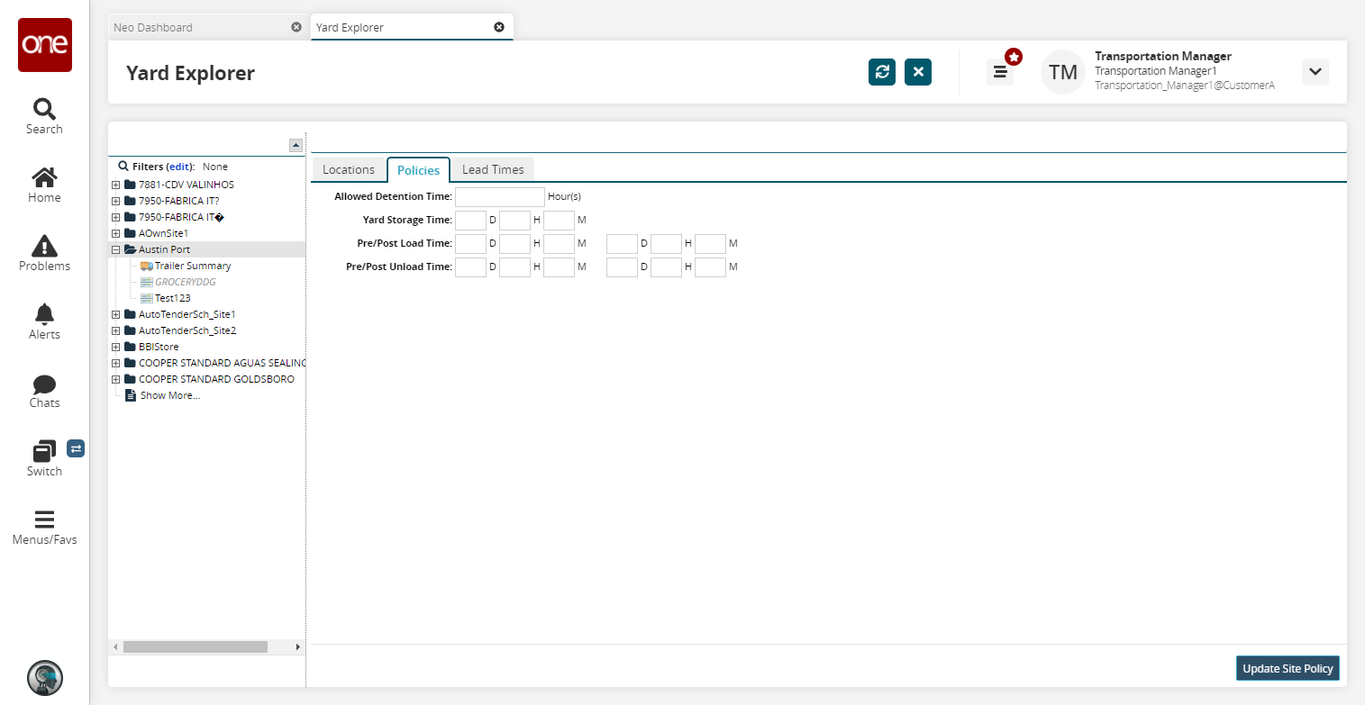Click the Switch windows icon
1365x705 pixels.
point(44,451)
